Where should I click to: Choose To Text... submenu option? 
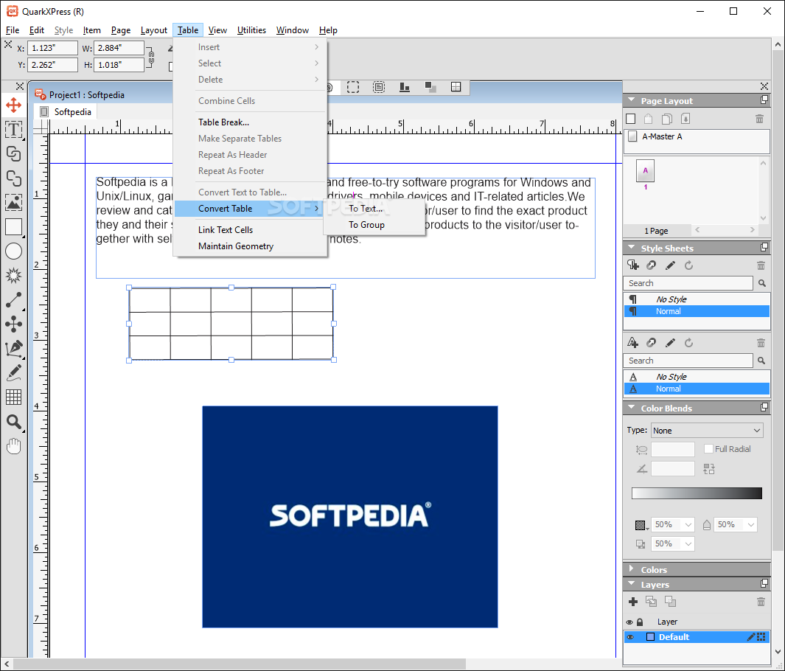point(374,209)
